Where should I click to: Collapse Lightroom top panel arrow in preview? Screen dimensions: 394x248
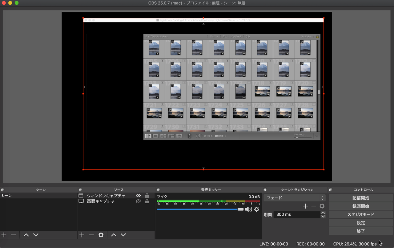(203, 24)
